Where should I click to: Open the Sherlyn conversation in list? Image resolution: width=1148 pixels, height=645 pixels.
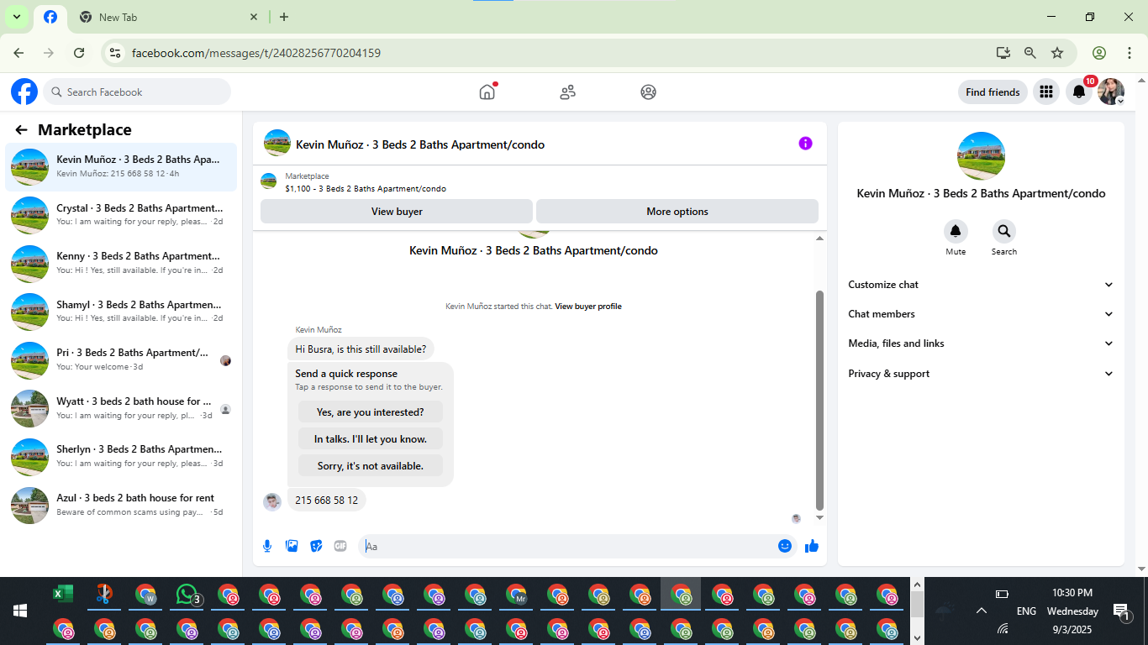pos(121,456)
